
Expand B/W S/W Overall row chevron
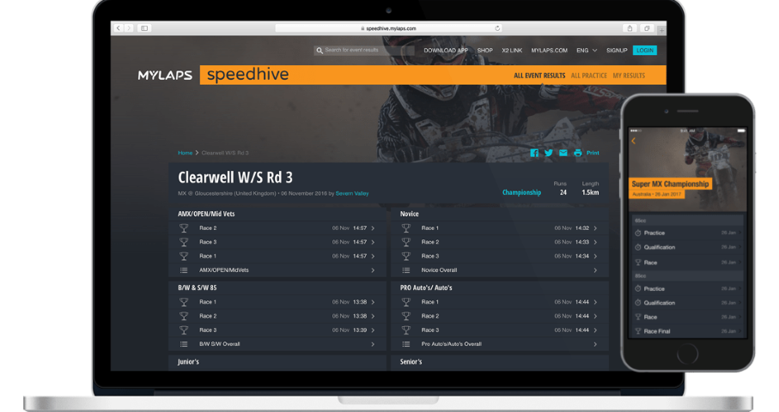pos(373,344)
